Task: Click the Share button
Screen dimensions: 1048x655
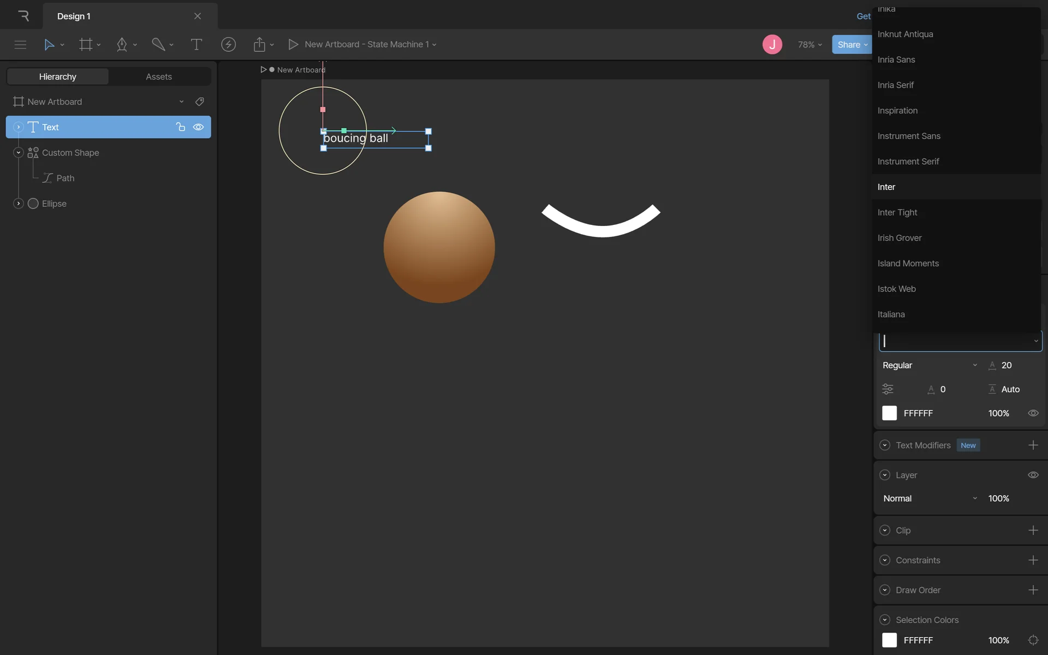Action: 849,44
